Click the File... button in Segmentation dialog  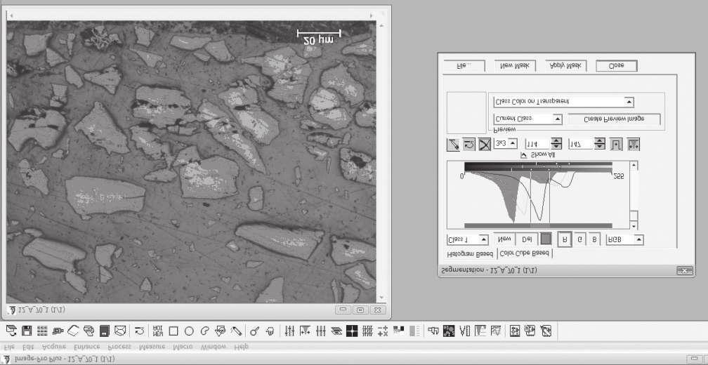click(464, 65)
